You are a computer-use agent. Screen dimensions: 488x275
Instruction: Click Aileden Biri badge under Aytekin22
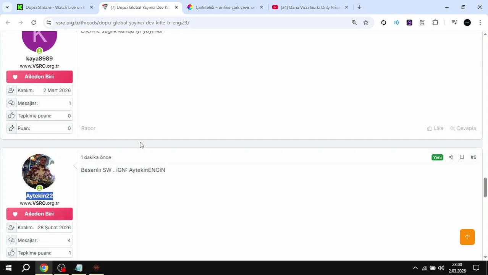(x=39, y=214)
